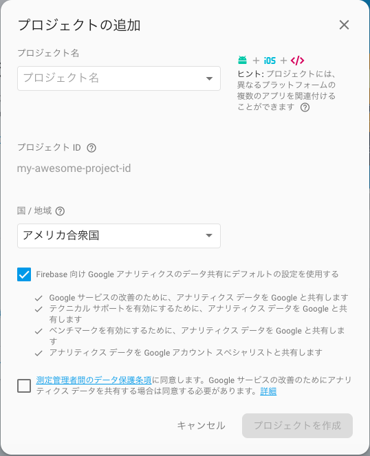Select the アメリカ合衆国 combo box
The image size is (370, 456).
pos(119,236)
